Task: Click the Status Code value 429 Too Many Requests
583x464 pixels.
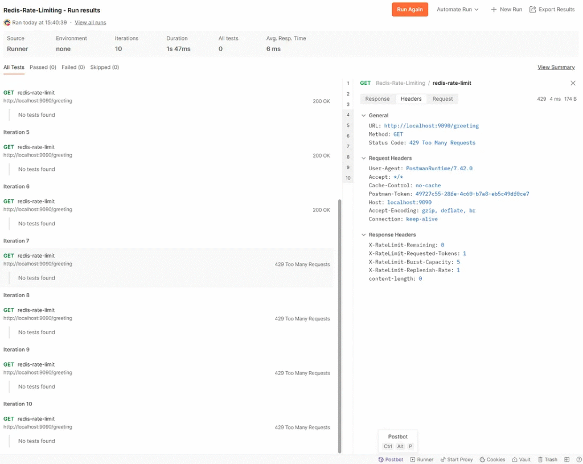Action: click(x=442, y=143)
